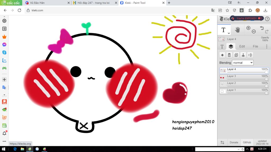271x152 pixels.
Task: Open the translate page icon in address bar
Action: [213, 10]
